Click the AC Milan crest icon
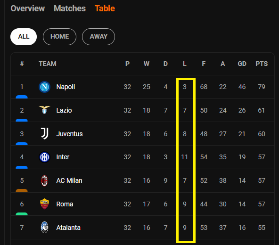This screenshot has width=279, height=245. (44, 180)
